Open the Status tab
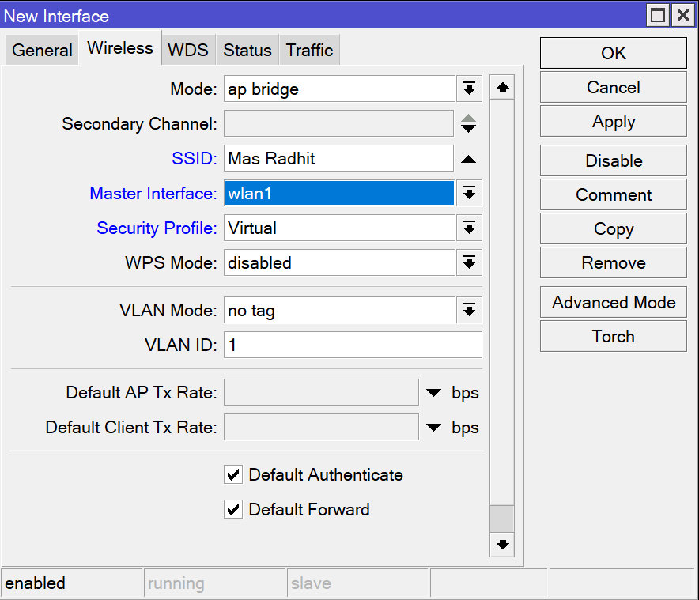The image size is (699, 600). 247,50
